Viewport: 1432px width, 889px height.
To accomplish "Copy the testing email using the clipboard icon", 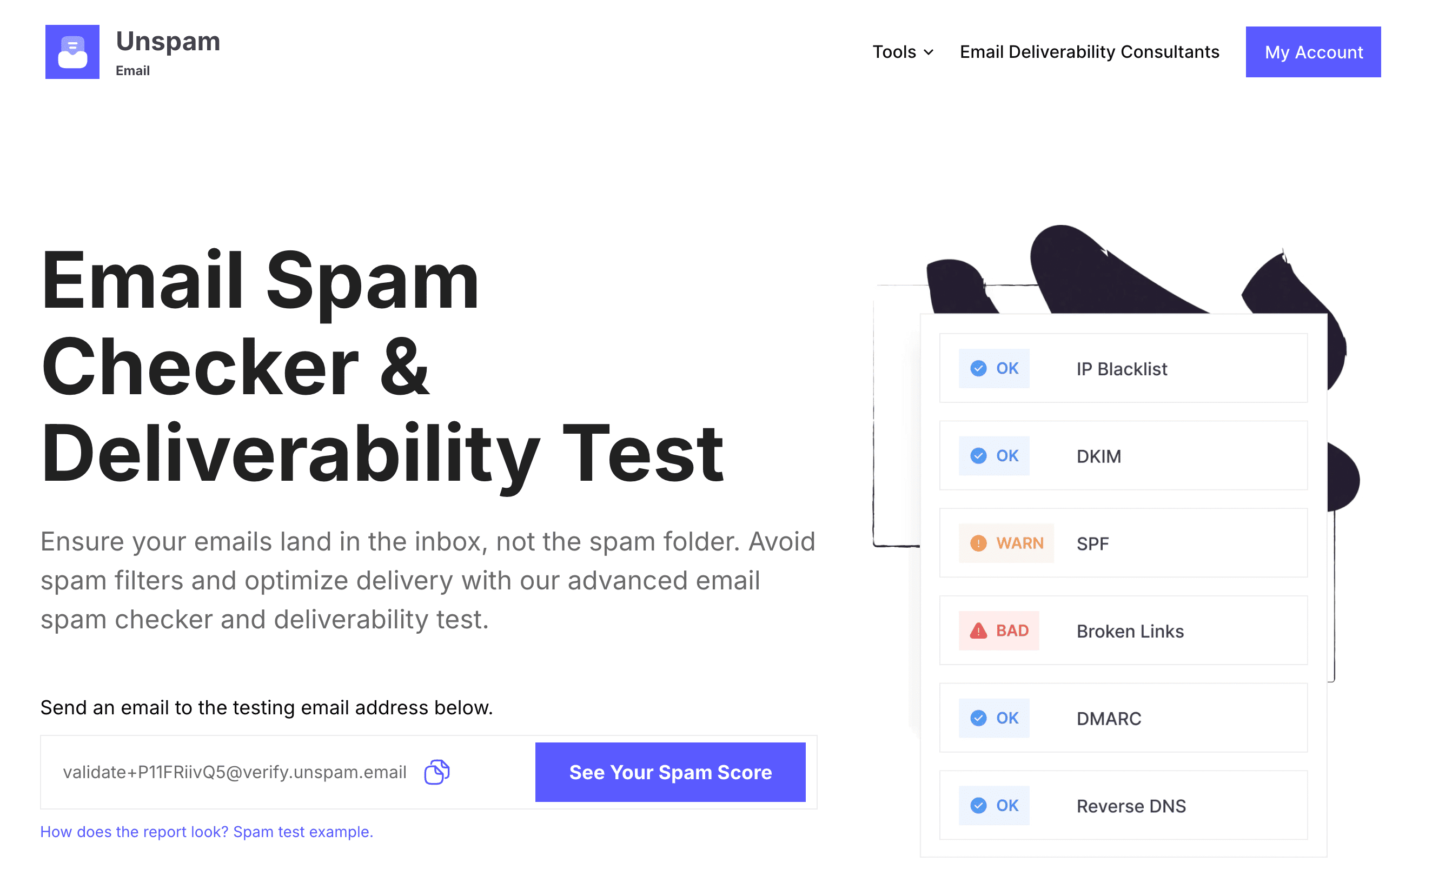I will pos(436,772).
